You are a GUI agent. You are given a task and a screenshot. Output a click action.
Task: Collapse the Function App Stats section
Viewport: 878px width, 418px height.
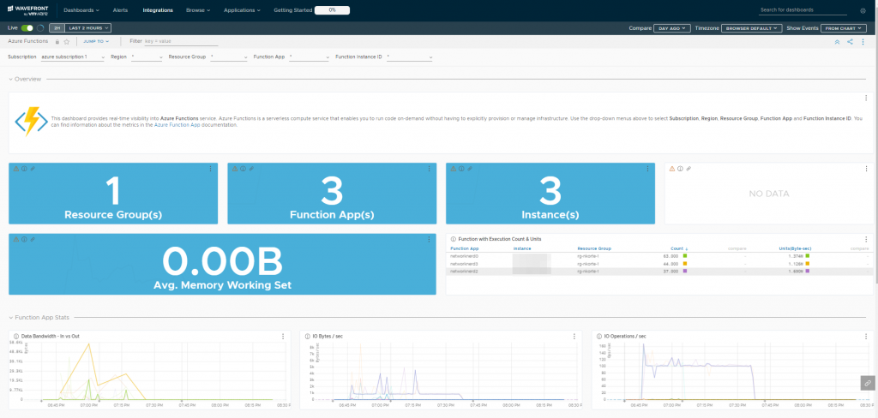(x=10, y=317)
